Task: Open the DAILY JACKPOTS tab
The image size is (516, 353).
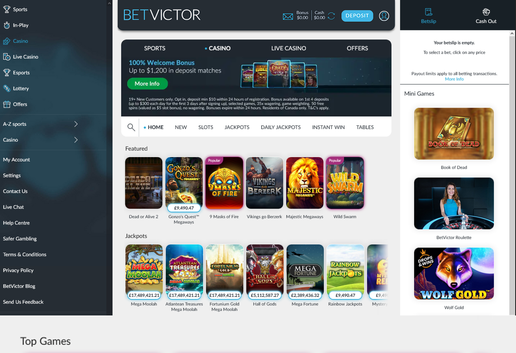Action: point(281,127)
